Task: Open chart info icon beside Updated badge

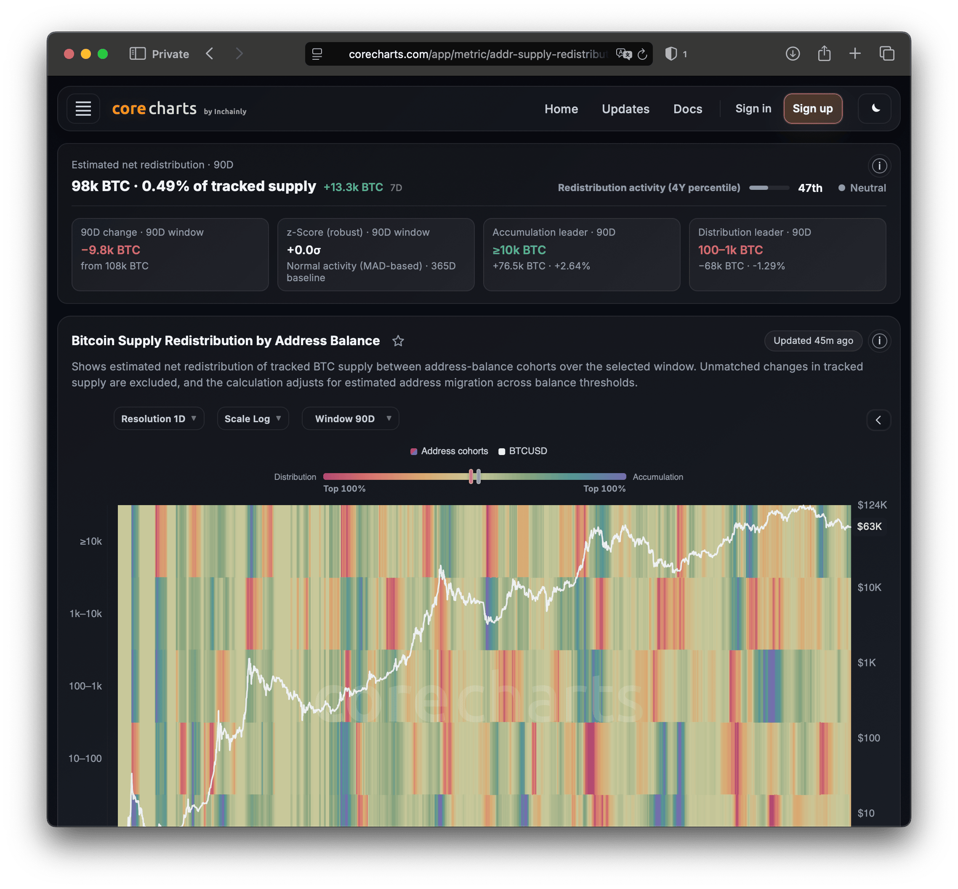Action: 879,341
